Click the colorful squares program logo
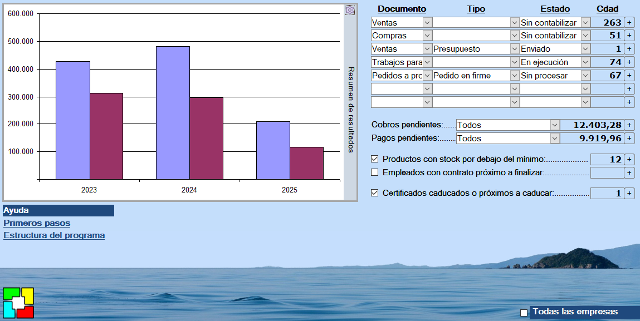 pos(18,303)
